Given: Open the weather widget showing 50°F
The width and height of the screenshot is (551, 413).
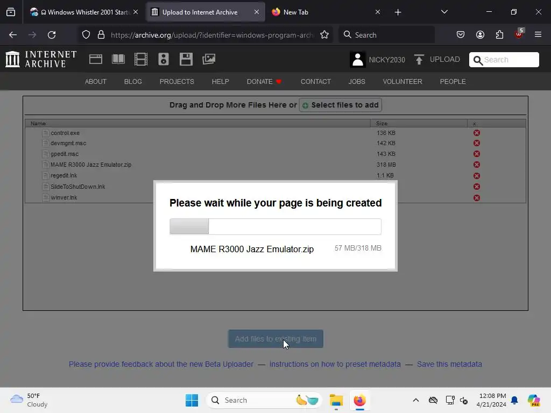Looking at the screenshot, I should click(29, 400).
